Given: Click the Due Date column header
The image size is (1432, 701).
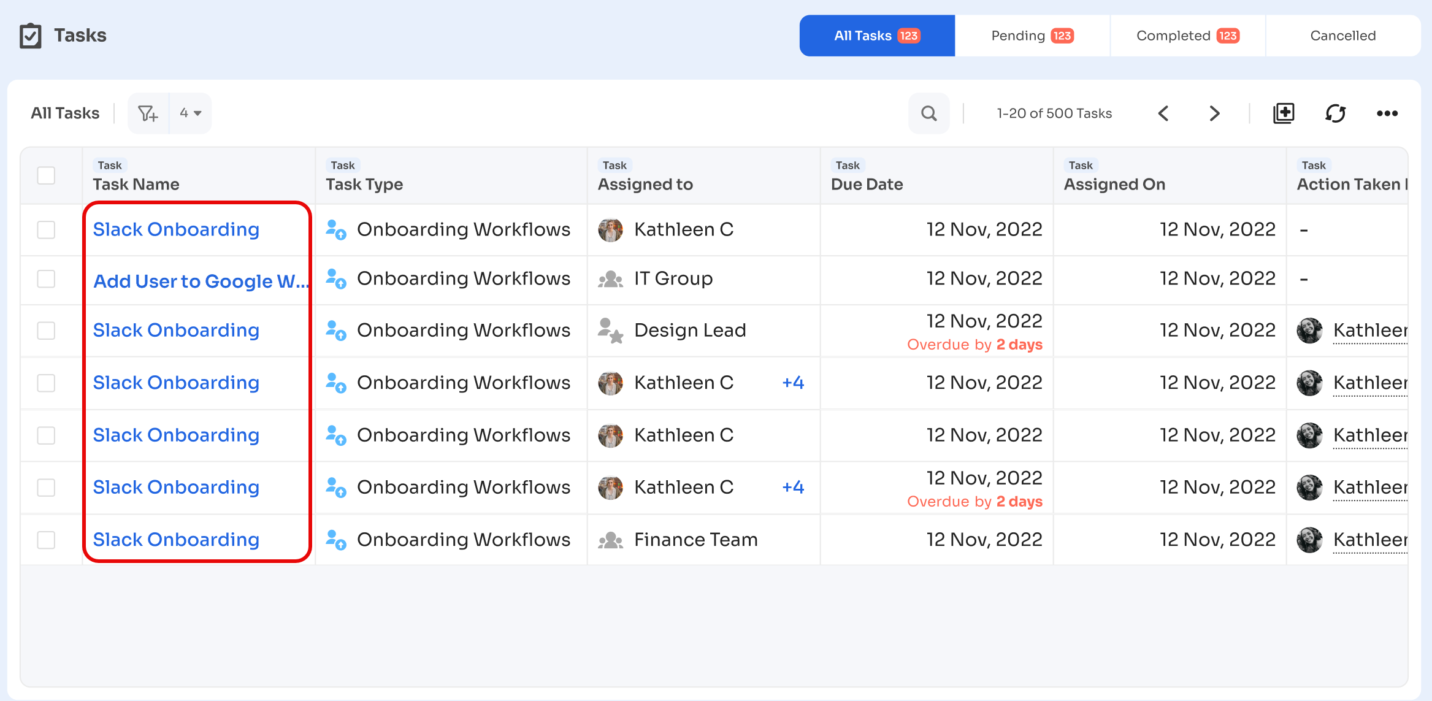Looking at the screenshot, I should pos(867,184).
